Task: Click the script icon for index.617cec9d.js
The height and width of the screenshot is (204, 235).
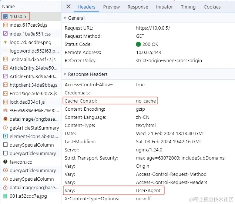Action: [6, 25]
